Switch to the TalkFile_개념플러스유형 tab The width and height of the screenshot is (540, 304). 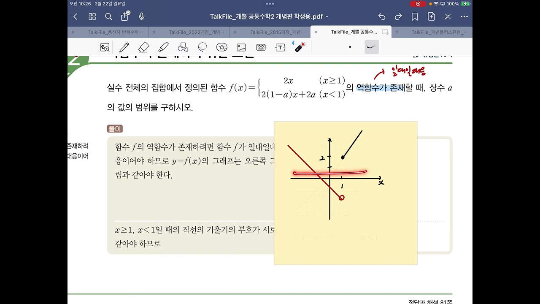pos(439,32)
